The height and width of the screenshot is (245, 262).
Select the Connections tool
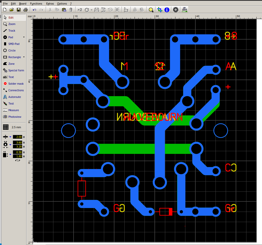click(14, 90)
